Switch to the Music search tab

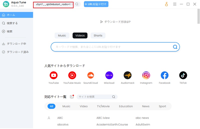click(62, 35)
